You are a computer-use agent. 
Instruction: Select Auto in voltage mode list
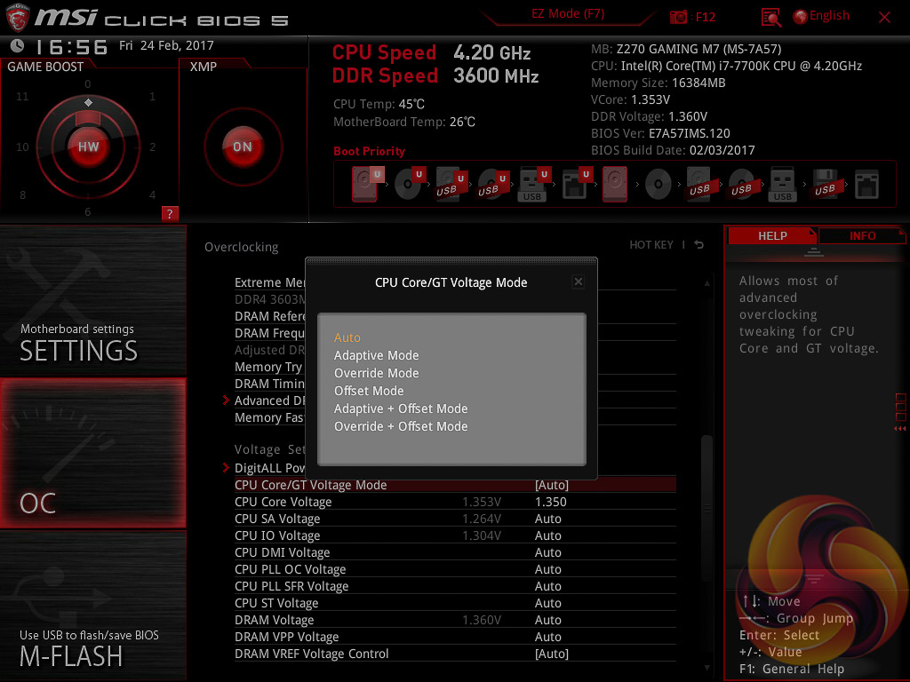pos(347,337)
